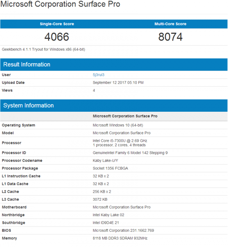This screenshot has width=228, height=247.
Task: Select the Motherboard row label
Action: pos(14,207)
